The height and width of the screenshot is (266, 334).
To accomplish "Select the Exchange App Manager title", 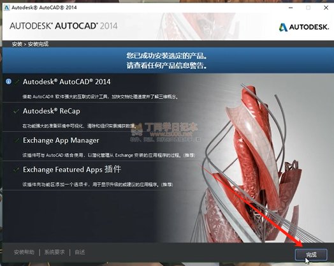I will (x=61, y=140).
